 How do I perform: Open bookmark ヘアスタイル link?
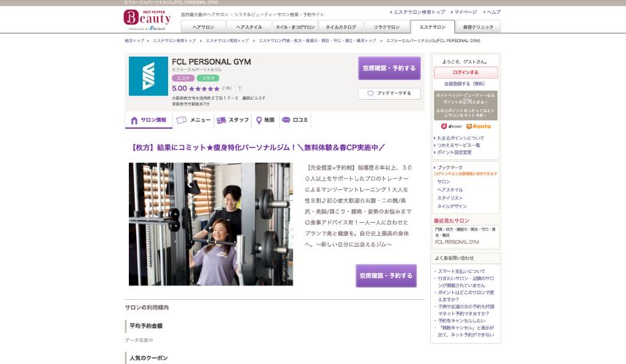point(450,190)
